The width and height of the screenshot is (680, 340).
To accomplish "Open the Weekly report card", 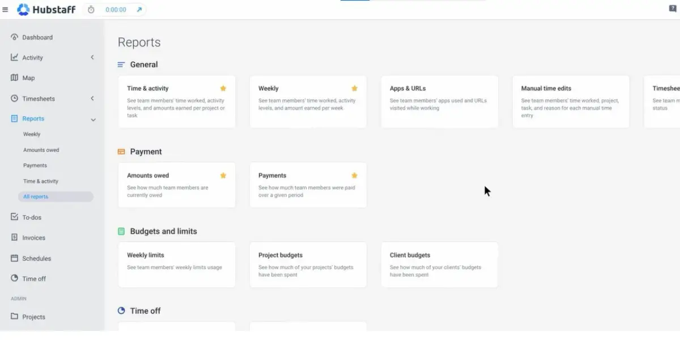I will (308, 102).
